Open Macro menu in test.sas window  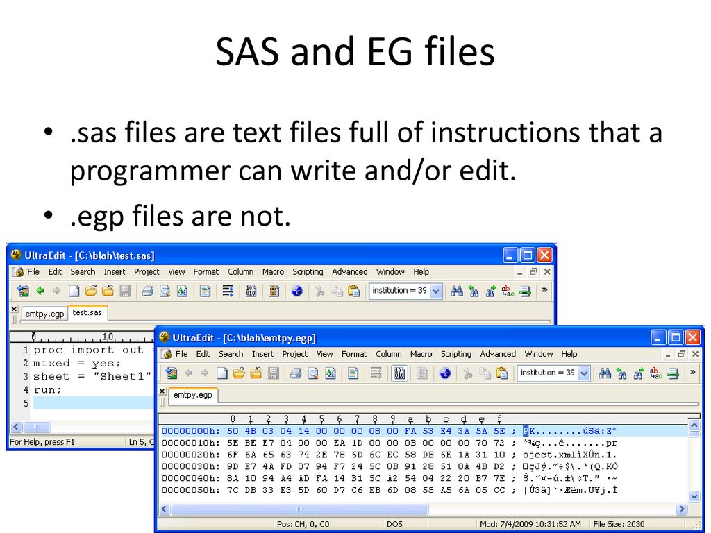click(273, 272)
